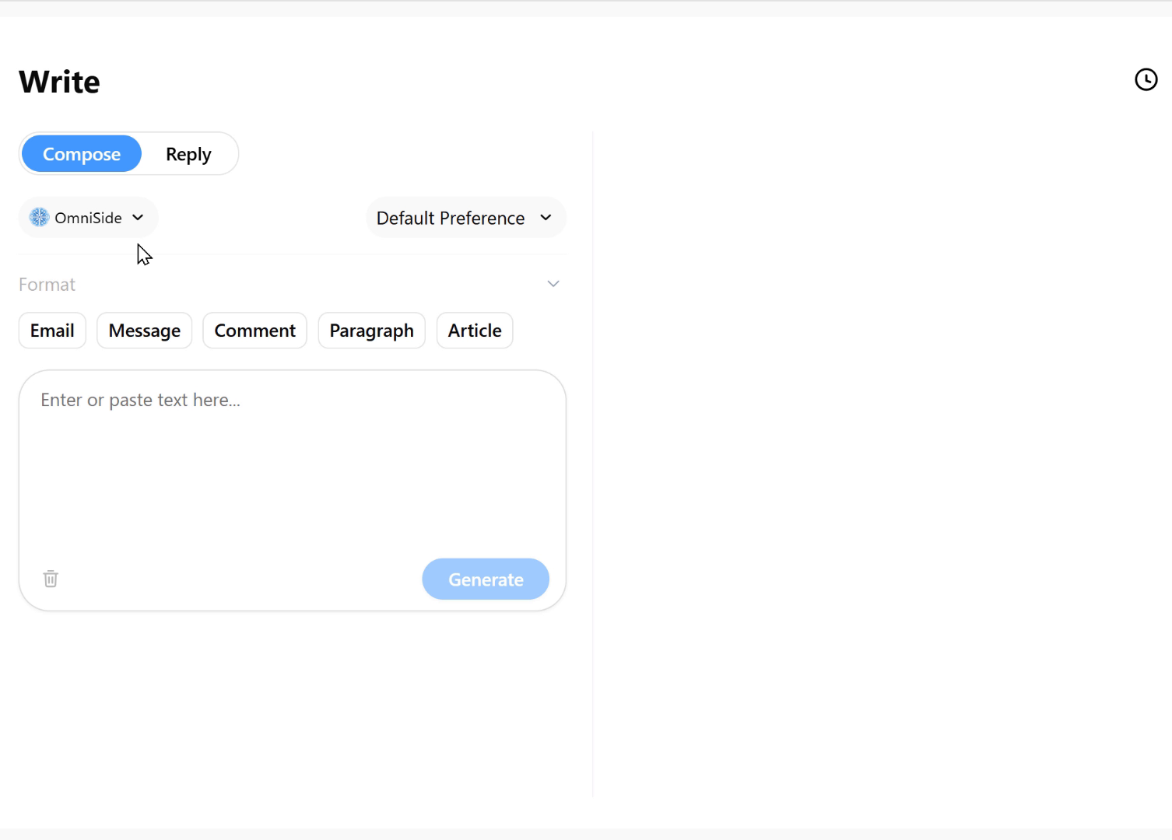
Task: Choose the Article format option
Action: tap(475, 331)
